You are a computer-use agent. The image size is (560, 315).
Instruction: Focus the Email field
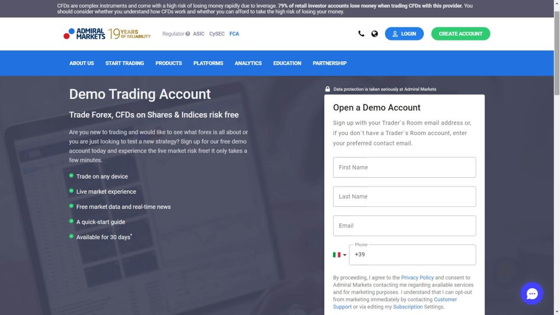pyautogui.click(x=404, y=226)
